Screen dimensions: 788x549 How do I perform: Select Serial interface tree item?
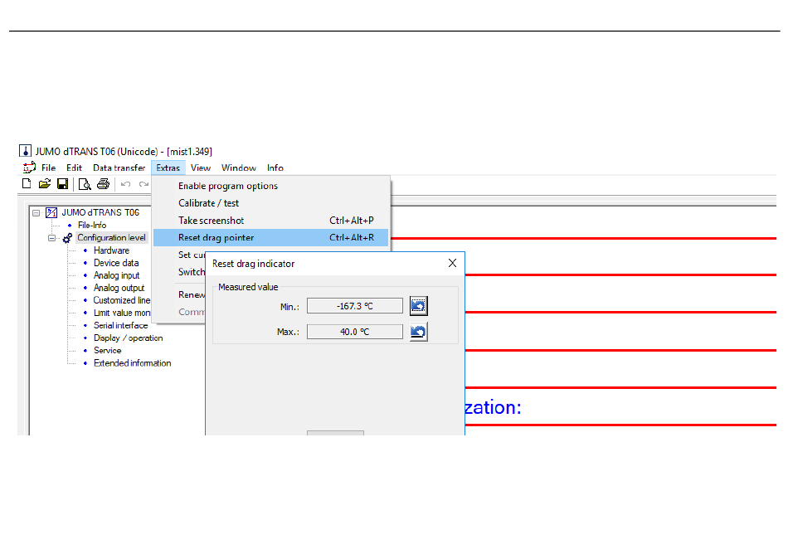click(x=120, y=325)
